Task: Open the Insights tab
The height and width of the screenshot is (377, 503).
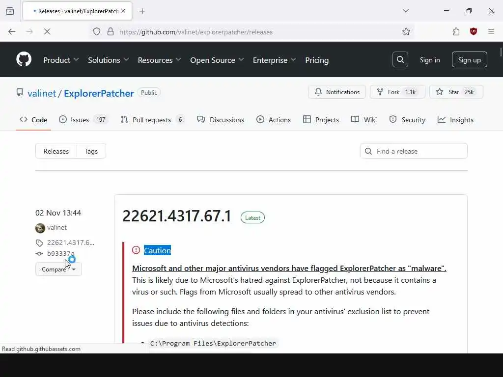Action: click(x=455, y=120)
